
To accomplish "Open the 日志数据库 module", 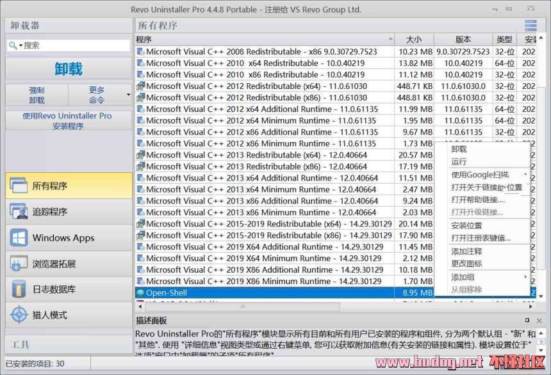I will [x=69, y=289].
